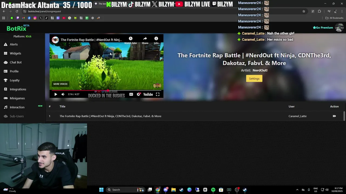Play the Fortnite Rap Battle video
346x194 pixels.
click(x=56, y=94)
